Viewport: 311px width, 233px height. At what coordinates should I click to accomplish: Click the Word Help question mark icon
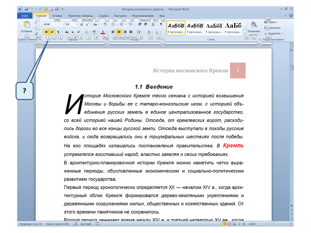[x=291, y=16]
